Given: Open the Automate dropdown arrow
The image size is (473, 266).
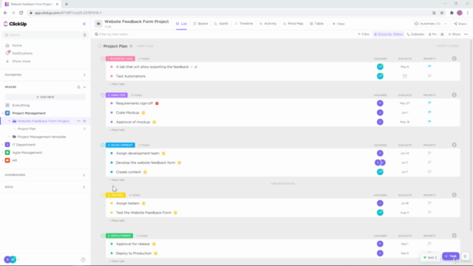Looking at the screenshot, I should (x=445, y=24).
